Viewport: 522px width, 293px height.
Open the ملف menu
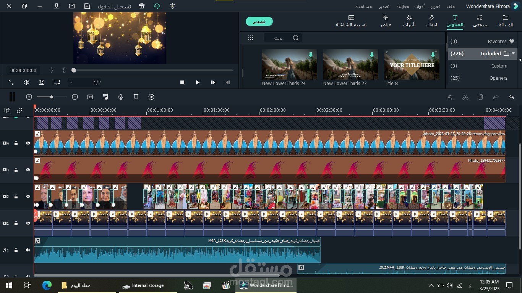click(451, 6)
